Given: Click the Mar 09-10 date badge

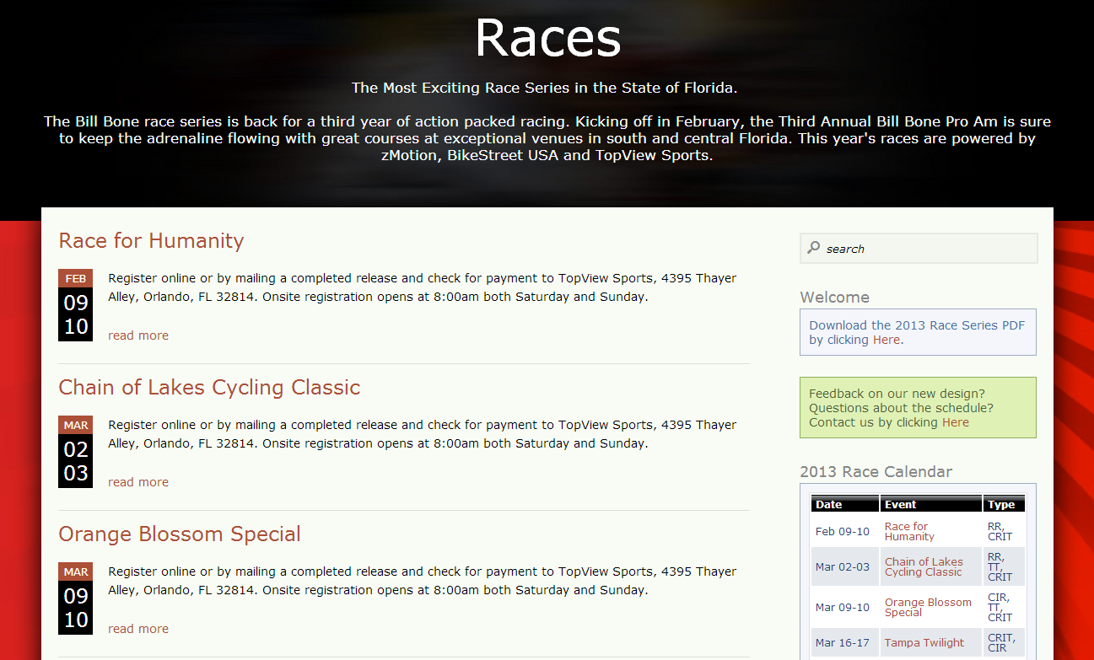Looking at the screenshot, I should coord(75,598).
